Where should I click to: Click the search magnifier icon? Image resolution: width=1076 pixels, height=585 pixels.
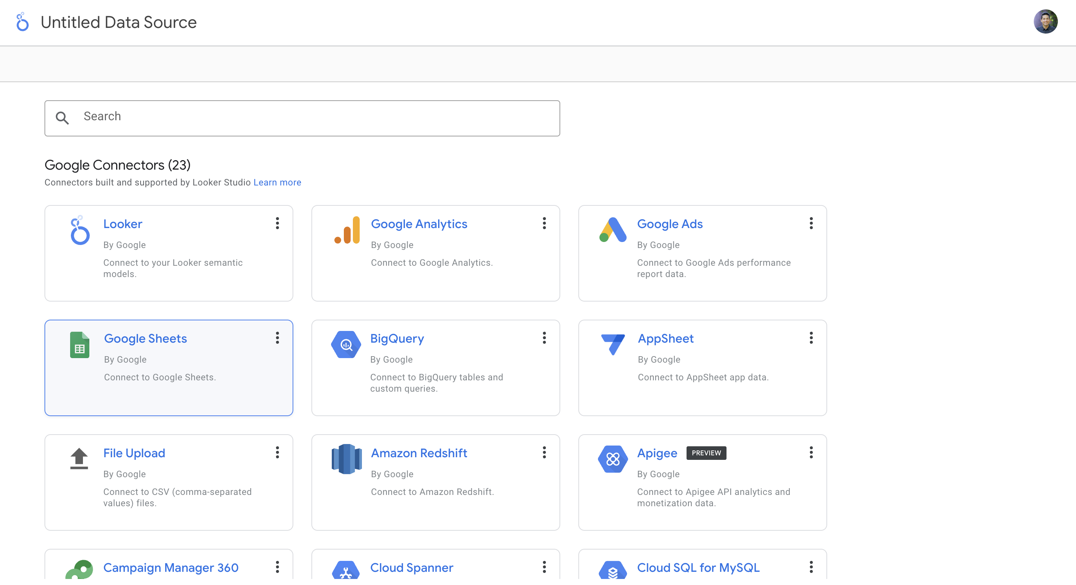tap(62, 118)
